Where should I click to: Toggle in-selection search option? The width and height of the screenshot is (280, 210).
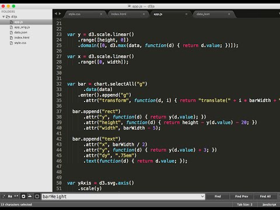pyautogui.click(x=30, y=197)
